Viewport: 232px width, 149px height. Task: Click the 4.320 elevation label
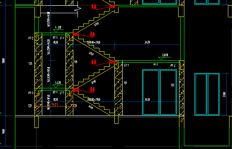coord(58,27)
